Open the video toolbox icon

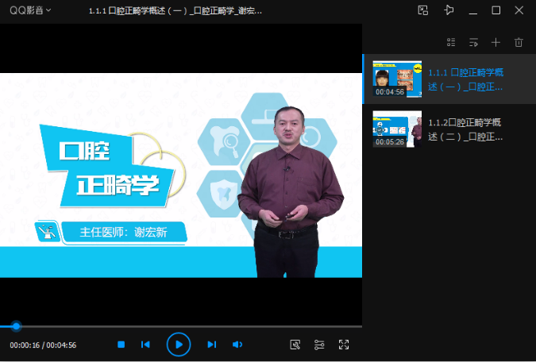pos(295,345)
